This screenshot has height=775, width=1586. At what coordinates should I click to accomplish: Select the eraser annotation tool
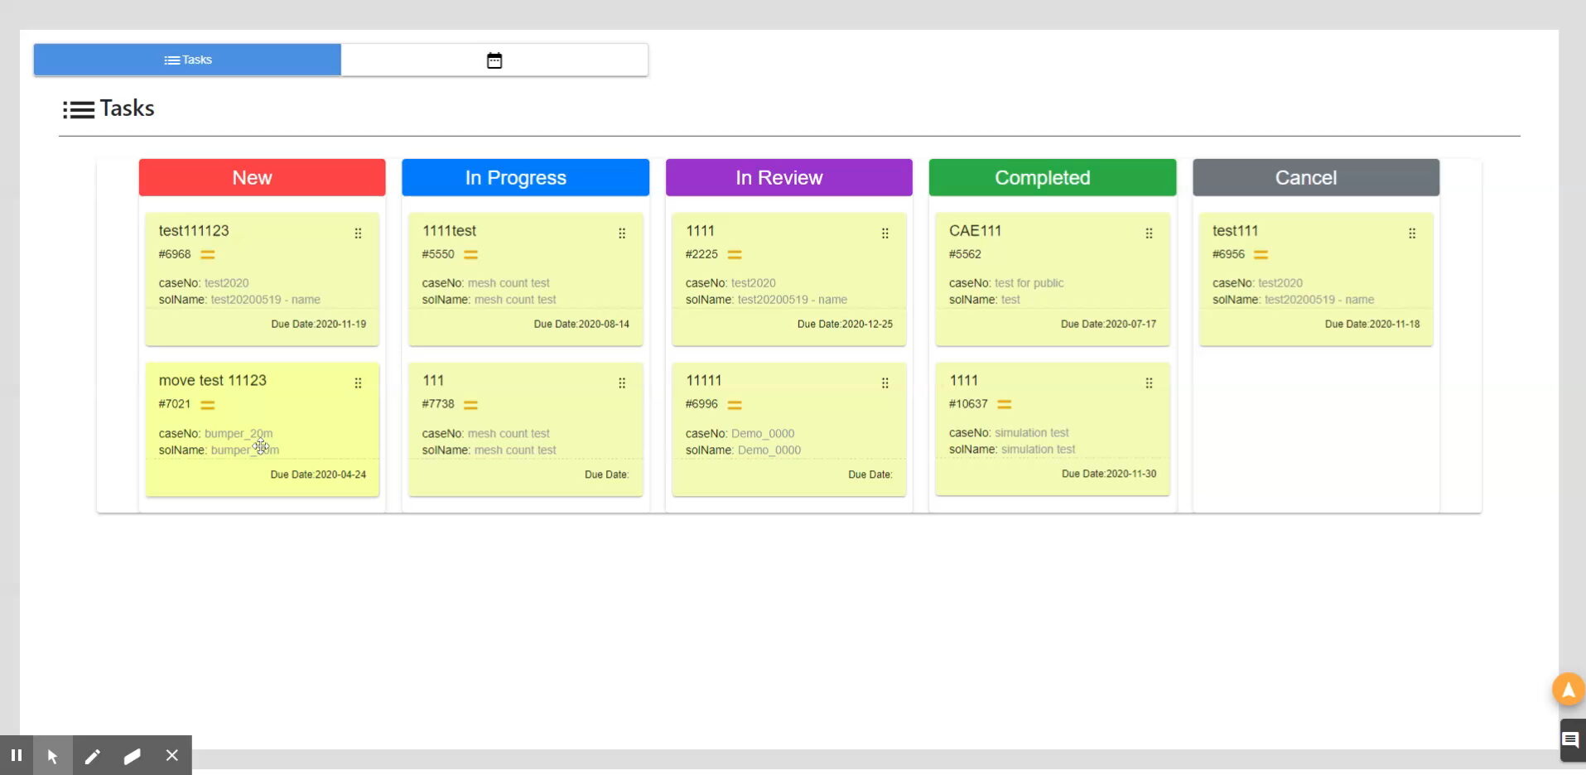(x=132, y=755)
